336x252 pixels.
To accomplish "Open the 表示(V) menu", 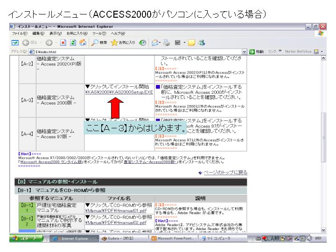I will tap(56, 34).
